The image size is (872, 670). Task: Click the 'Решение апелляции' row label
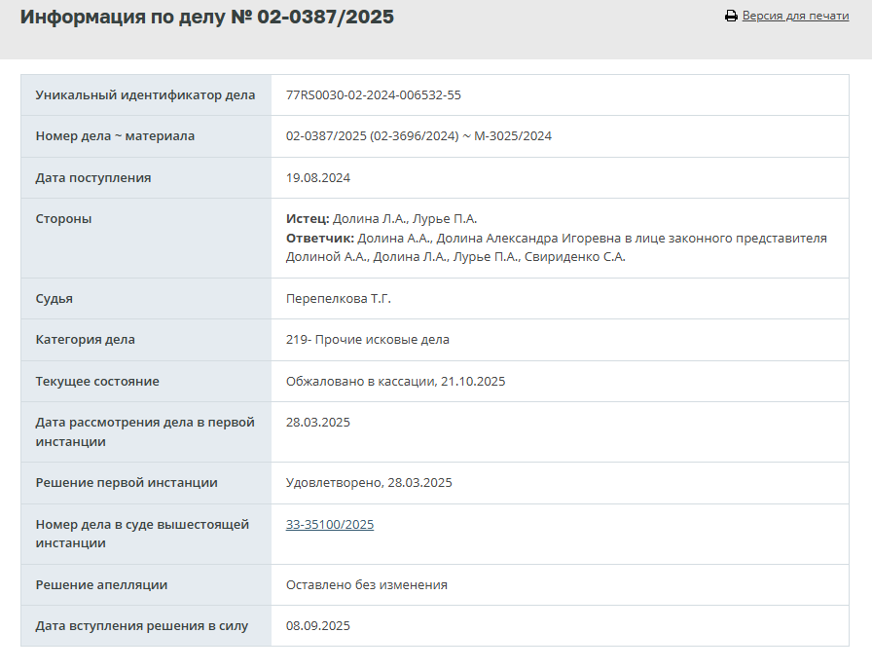(101, 585)
